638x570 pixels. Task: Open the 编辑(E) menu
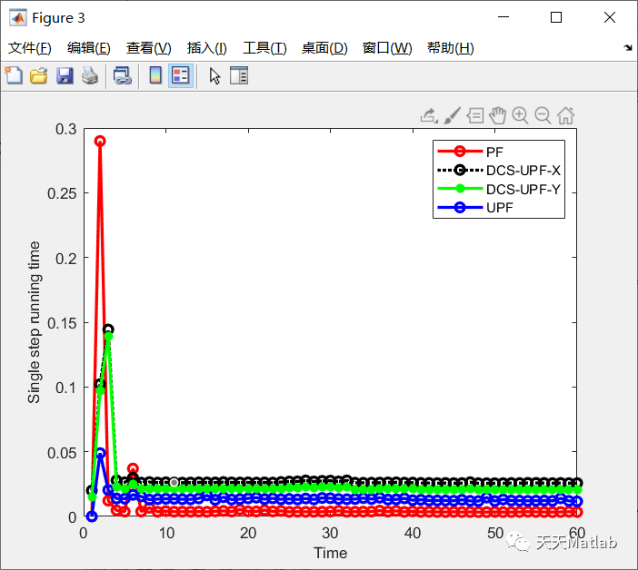(89, 48)
